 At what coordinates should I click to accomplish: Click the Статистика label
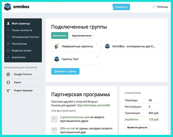pos(133,93)
